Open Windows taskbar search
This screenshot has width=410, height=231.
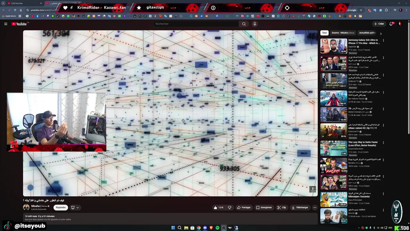coord(179,228)
